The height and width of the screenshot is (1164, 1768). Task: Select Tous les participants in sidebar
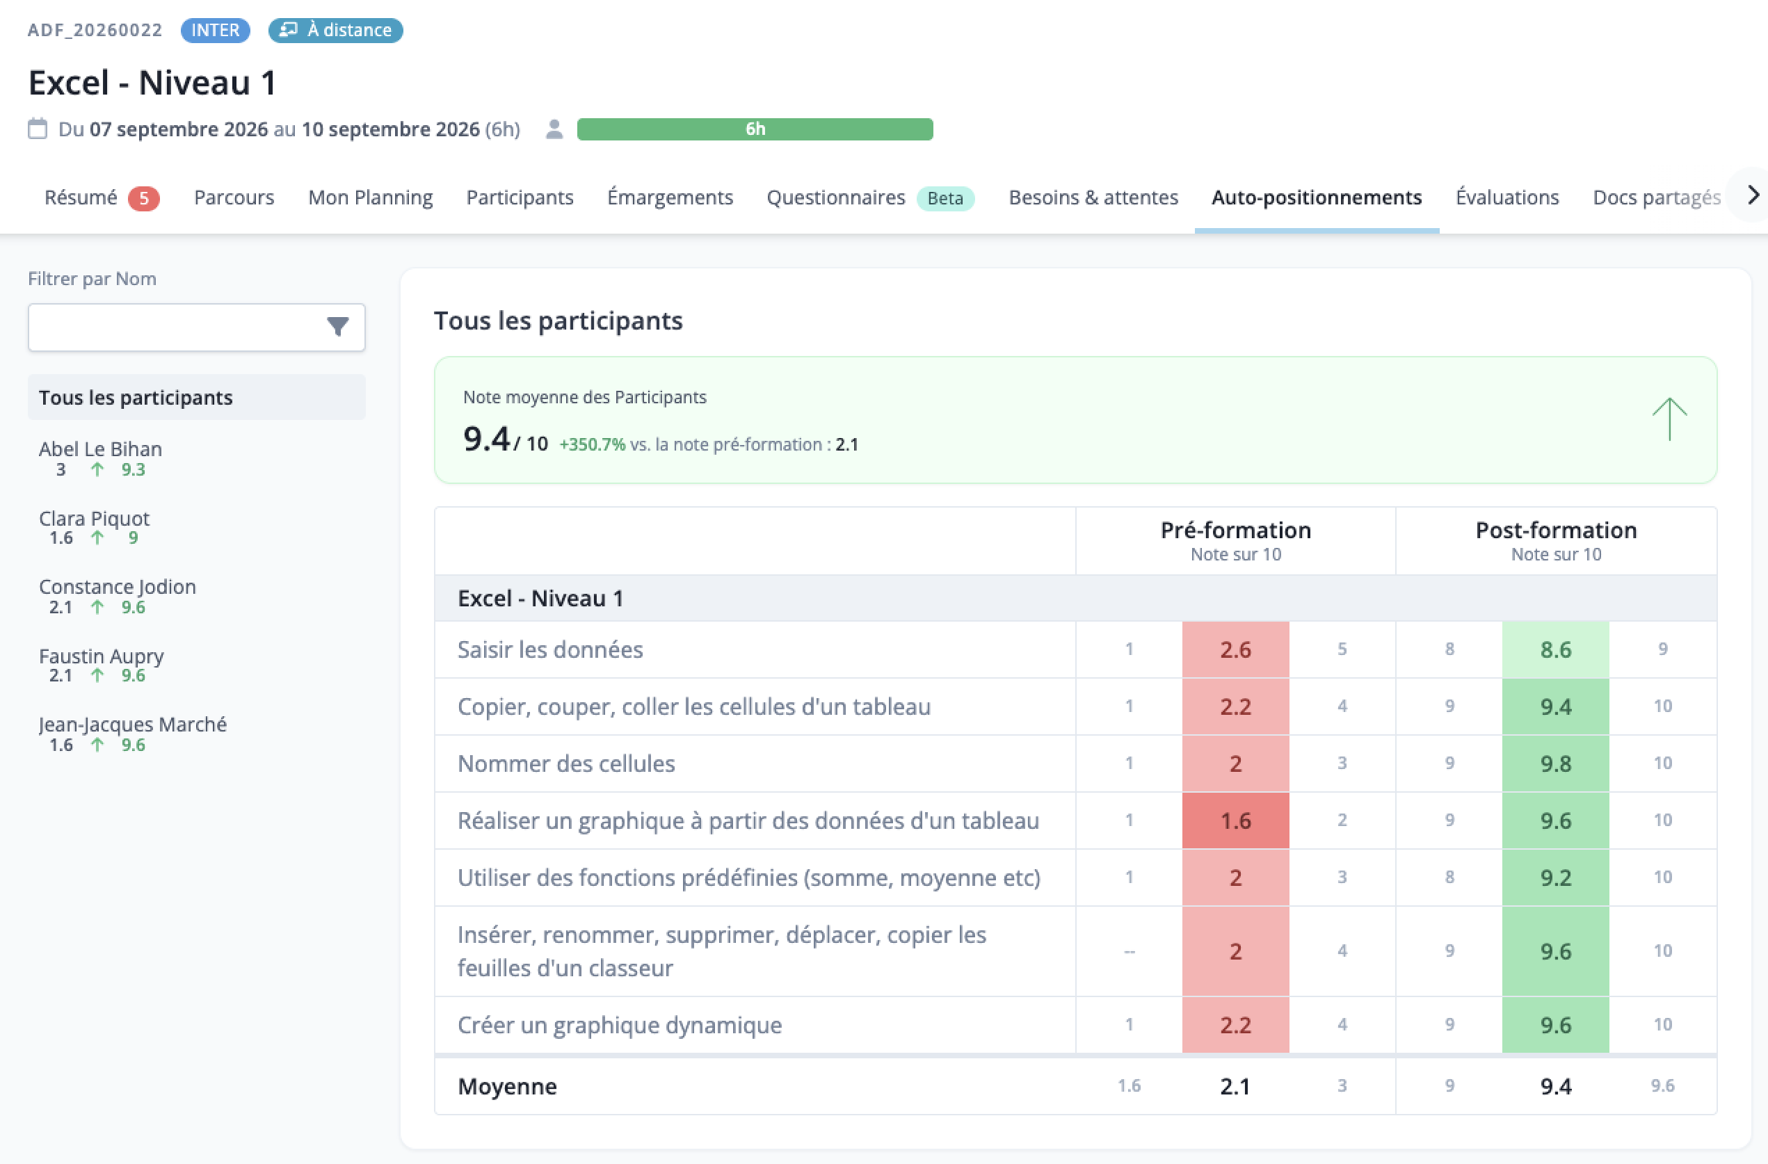(196, 398)
